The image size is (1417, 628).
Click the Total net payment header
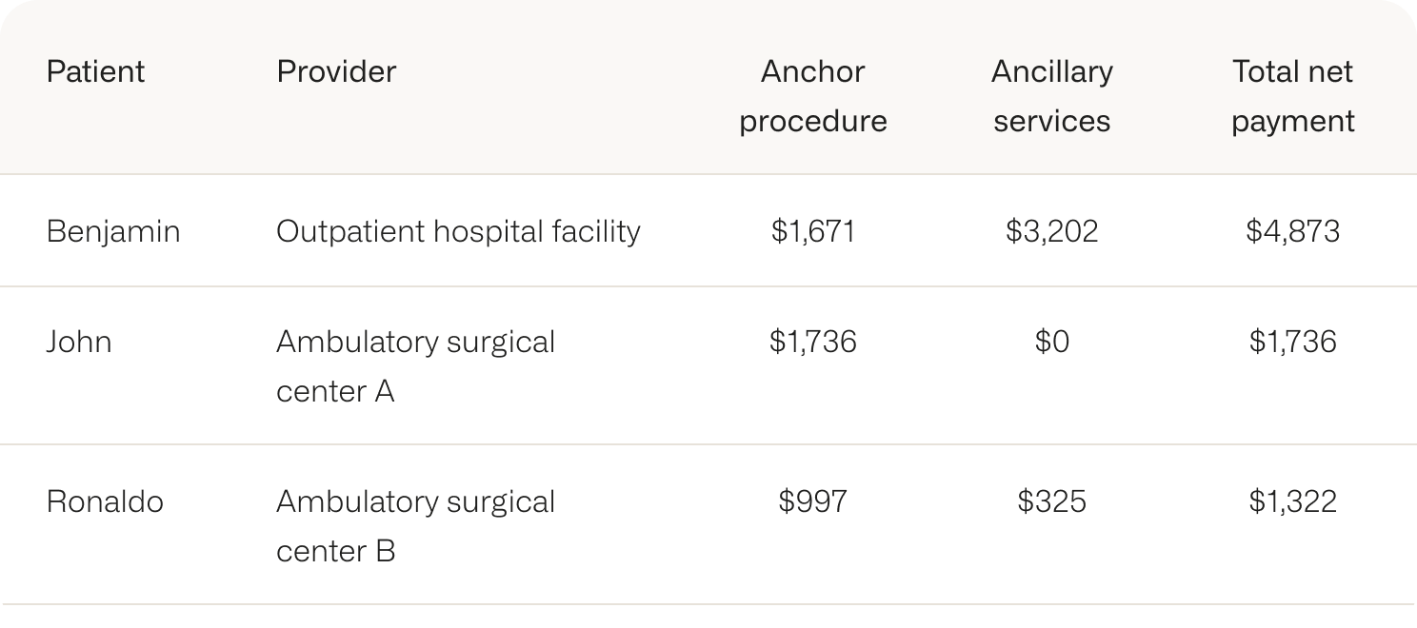[x=1292, y=96]
